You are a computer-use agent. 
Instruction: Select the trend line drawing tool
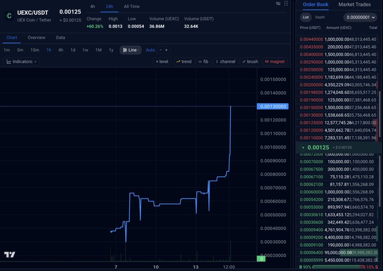click(x=184, y=62)
